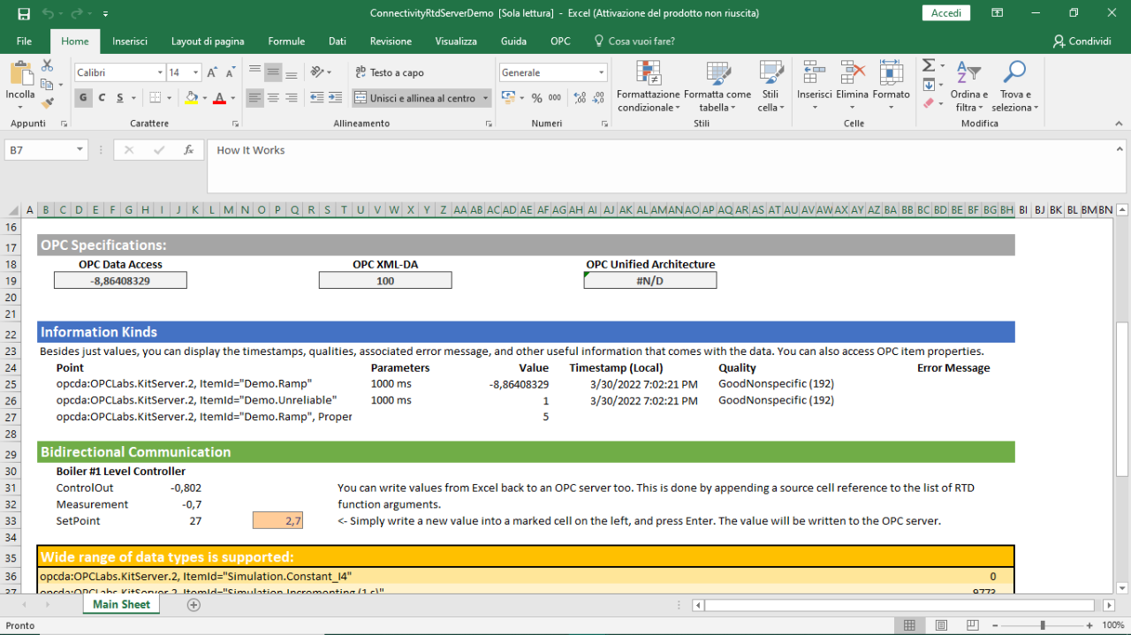Switch to the Formule ribbon tab
The width and height of the screenshot is (1131, 635).
coord(286,42)
